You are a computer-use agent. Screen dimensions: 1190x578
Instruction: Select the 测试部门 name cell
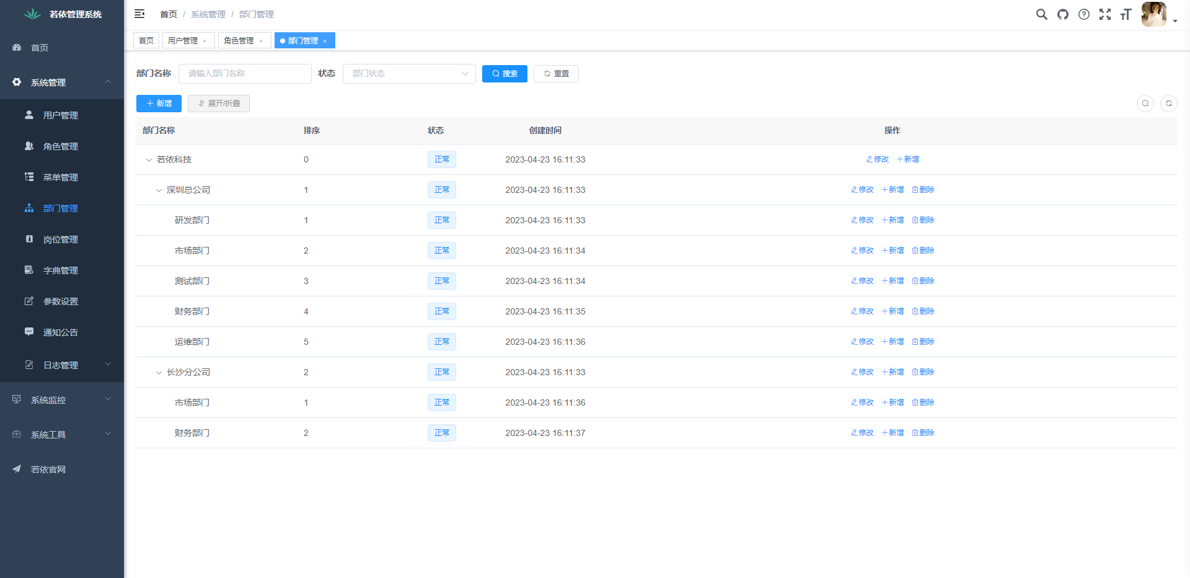click(192, 281)
